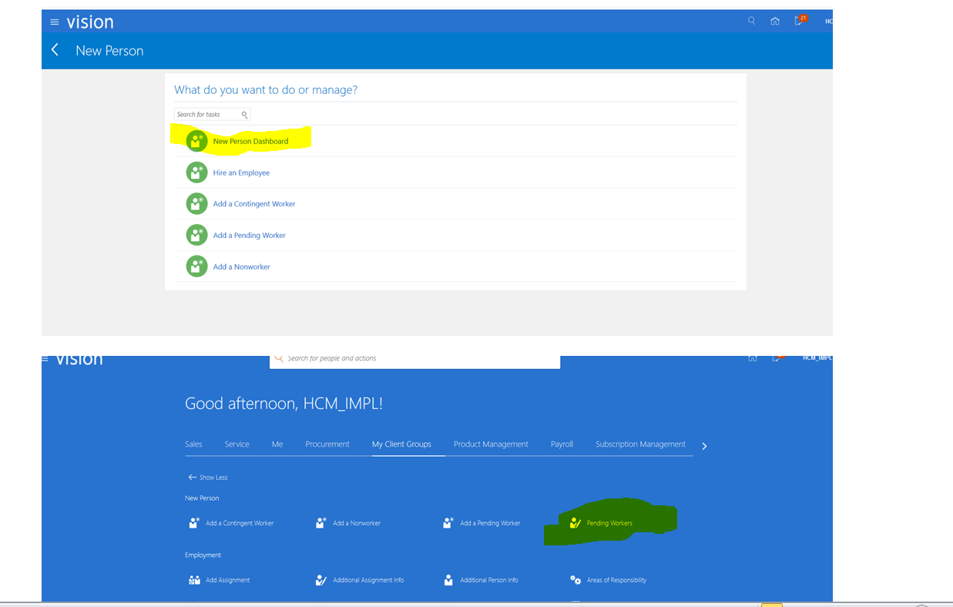Viewport: 953px width, 607px height.
Task: Click the Hire an Employee person icon
Action: [x=196, y=172]
